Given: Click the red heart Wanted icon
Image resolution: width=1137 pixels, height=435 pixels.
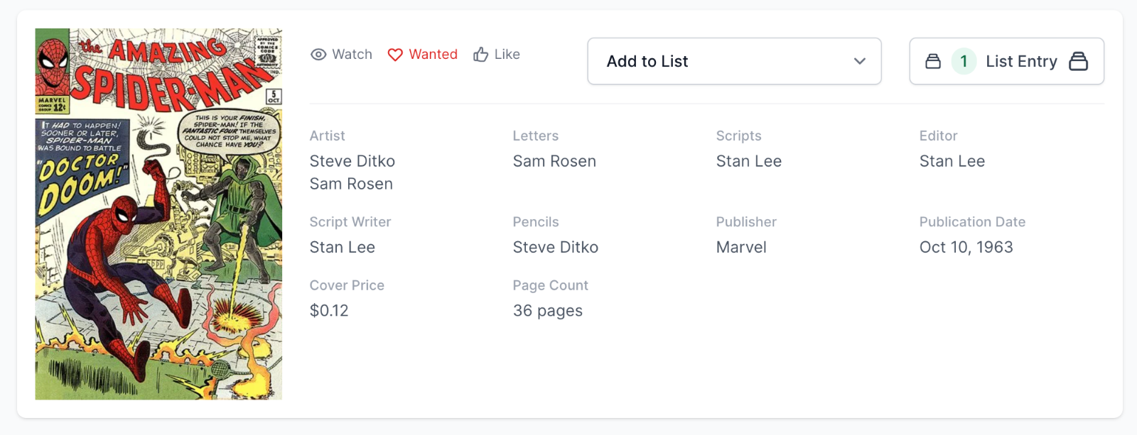Looking at the screenshot, I should [x=395, y=55].
